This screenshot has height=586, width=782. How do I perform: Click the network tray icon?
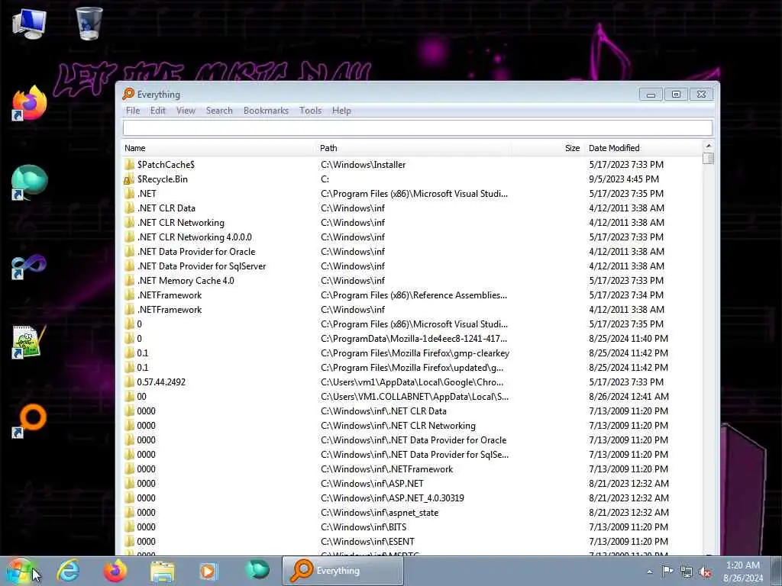(x=687, y=572)
